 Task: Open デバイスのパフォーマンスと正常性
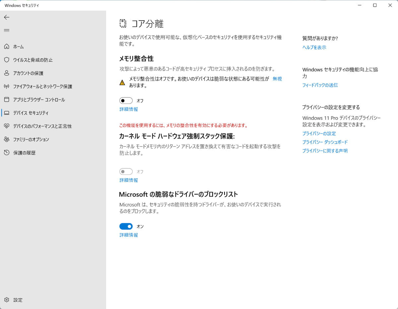click(40, 126)
